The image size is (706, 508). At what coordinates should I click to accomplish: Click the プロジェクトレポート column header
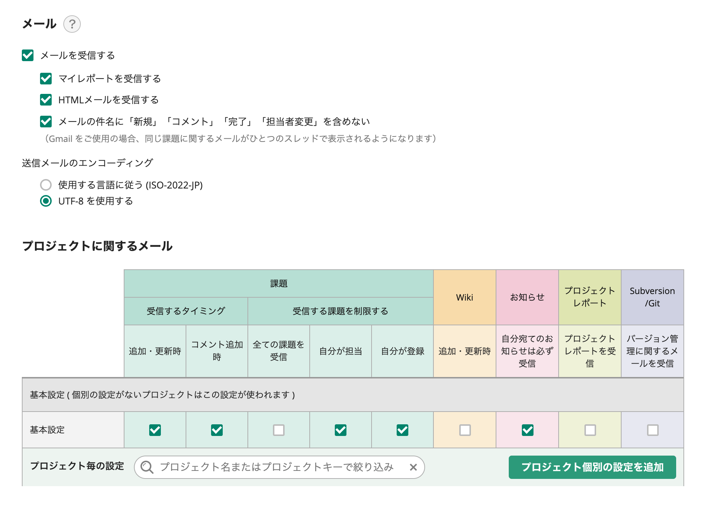[x=590, y=297]
